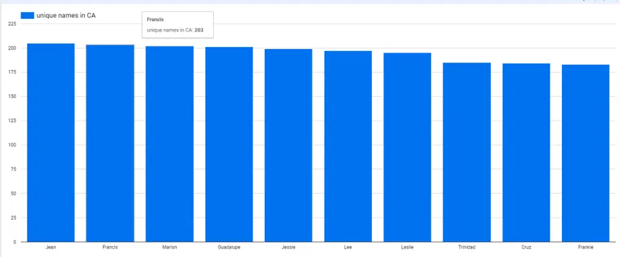Select the Guadalupe bar in chart
620x257 pixels.
tap(229, 144)
